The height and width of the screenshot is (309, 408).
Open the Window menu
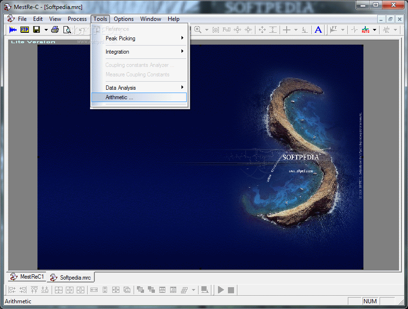tap(151, 19)
